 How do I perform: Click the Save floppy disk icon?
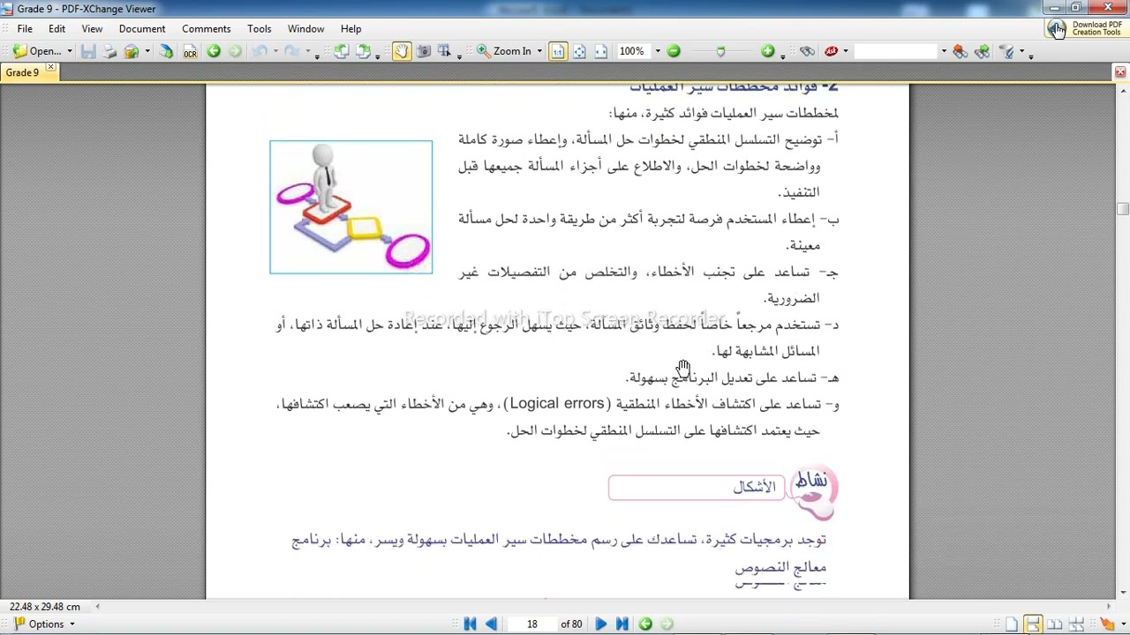click(88, 51)
